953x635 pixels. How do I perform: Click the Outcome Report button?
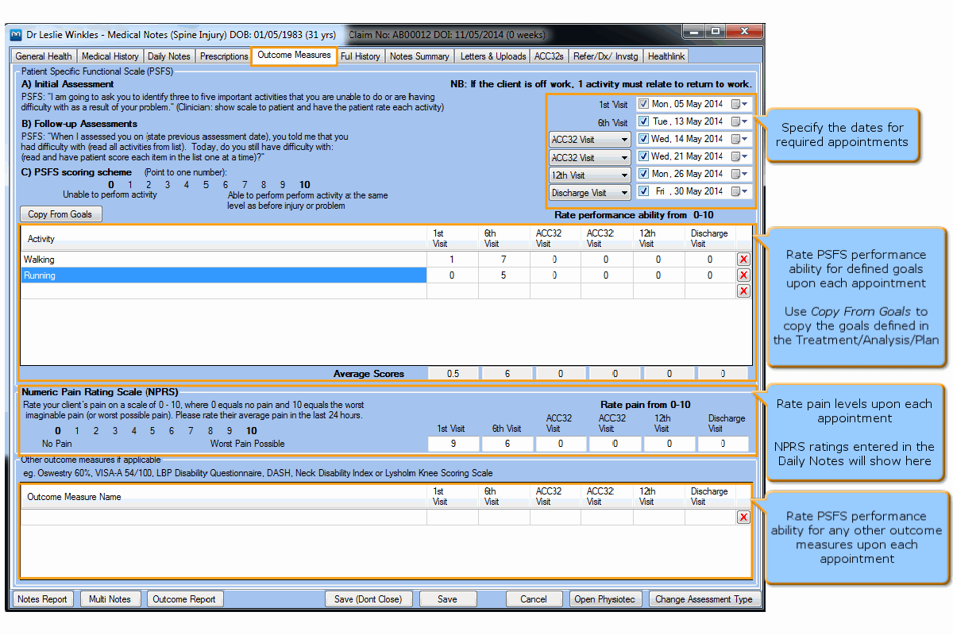[x=184, y=599]
